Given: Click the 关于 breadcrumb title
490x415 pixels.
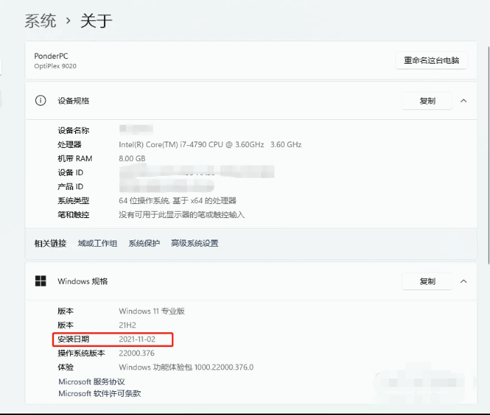Looking at the screenshot, I should click(96, 21).
